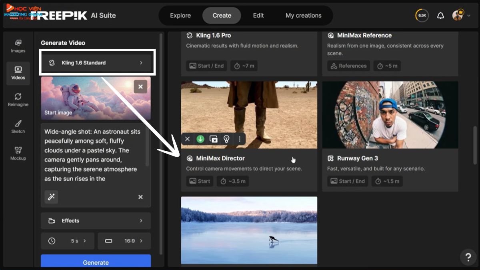Viewport: 480px width, 270px height.
Task: Click the frozen lake skater thumbnail
Action: pos(249,230)
